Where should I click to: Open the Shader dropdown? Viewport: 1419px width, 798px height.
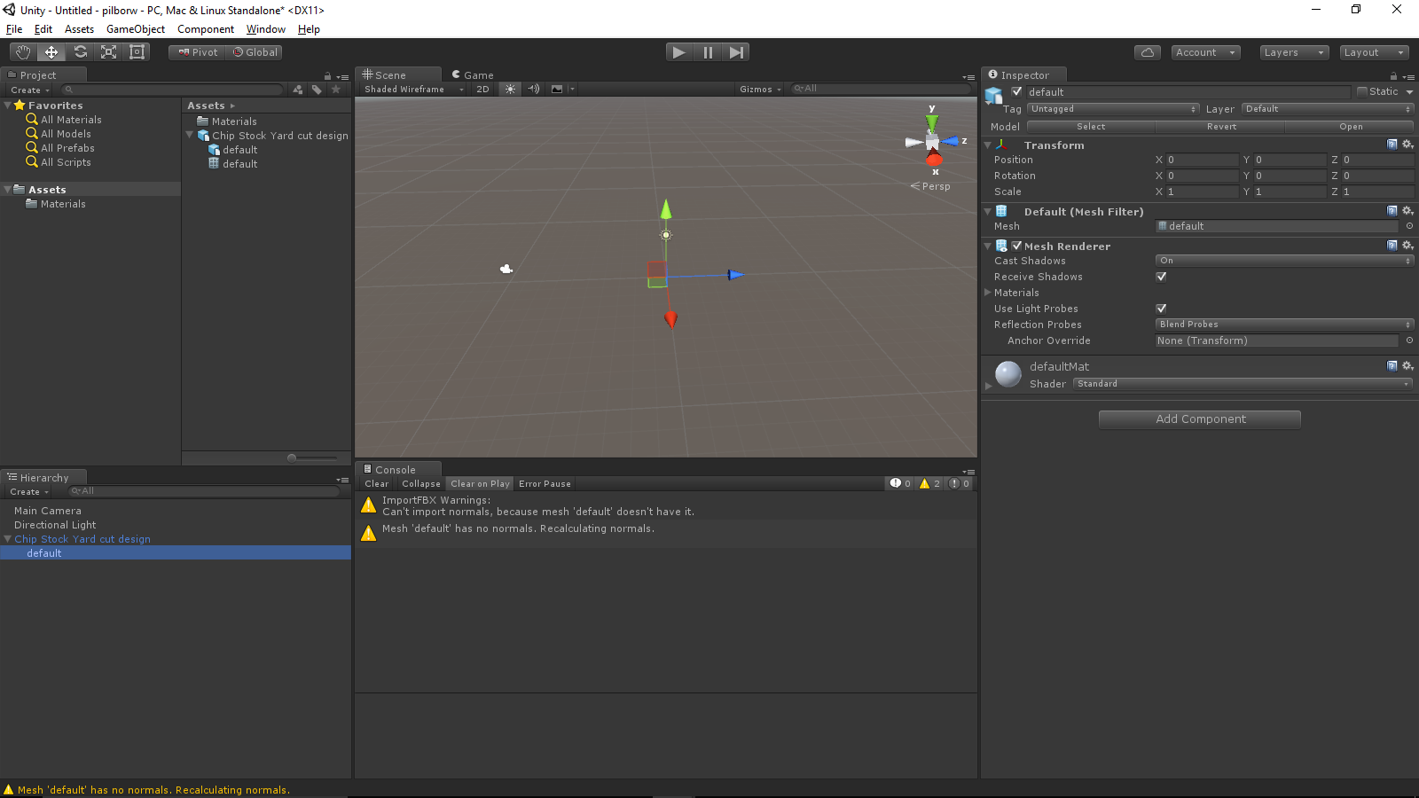[1243, 384]
